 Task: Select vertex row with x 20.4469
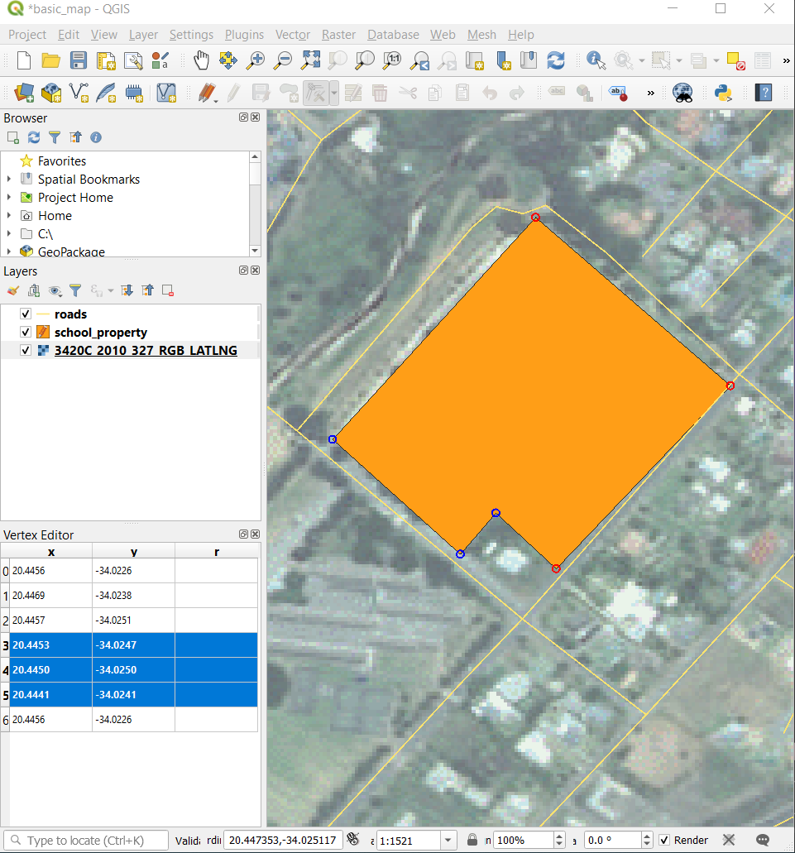click(x=51, y=596)
